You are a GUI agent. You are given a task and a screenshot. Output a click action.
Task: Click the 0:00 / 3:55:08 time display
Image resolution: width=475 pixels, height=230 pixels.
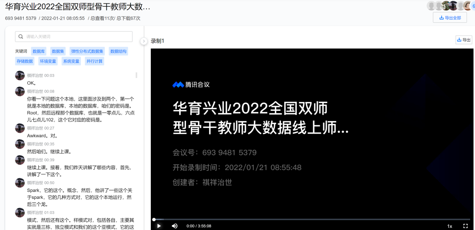199,226
